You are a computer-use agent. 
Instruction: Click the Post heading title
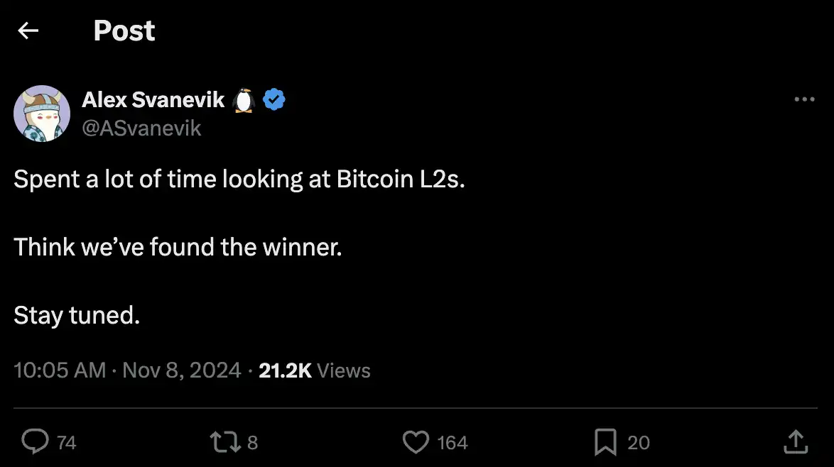pos(124,31)
